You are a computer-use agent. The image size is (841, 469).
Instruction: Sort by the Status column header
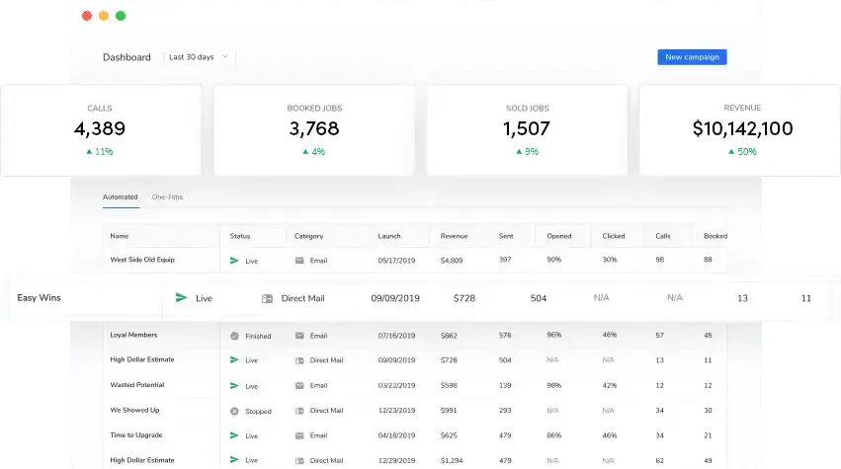point(240,236)
